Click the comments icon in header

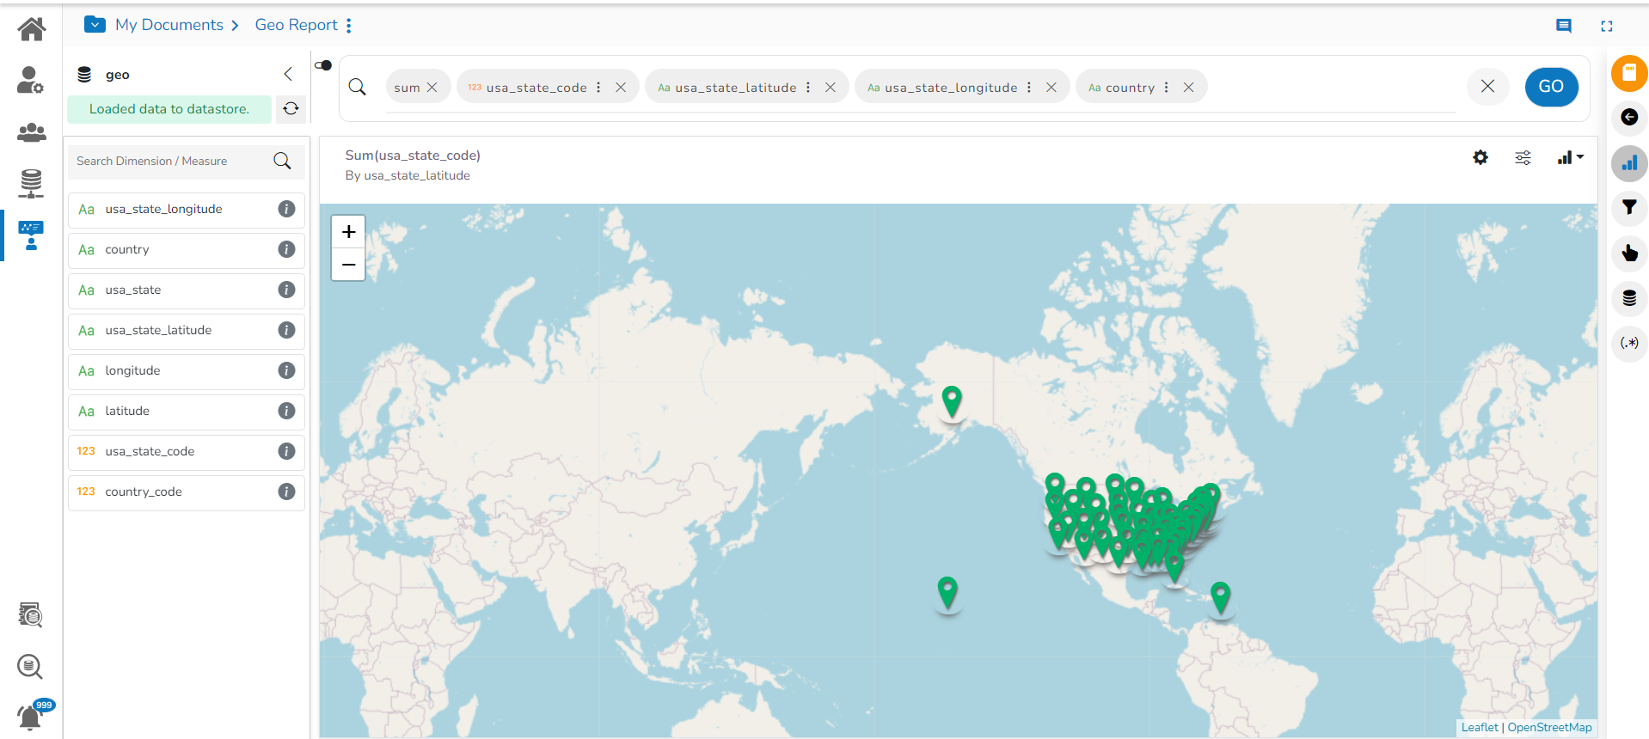[1563, 26]
